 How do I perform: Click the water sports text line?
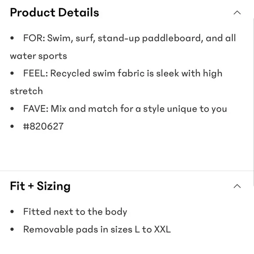(x=39, y=56)
